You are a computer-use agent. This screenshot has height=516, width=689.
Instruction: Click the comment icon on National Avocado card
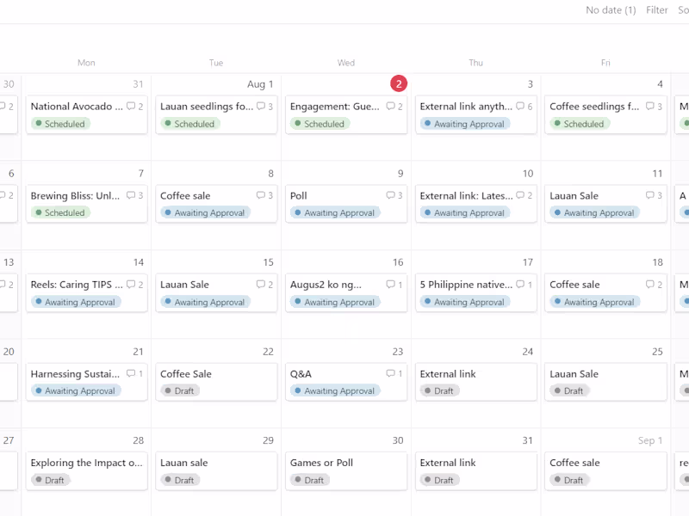pos(131,107)
